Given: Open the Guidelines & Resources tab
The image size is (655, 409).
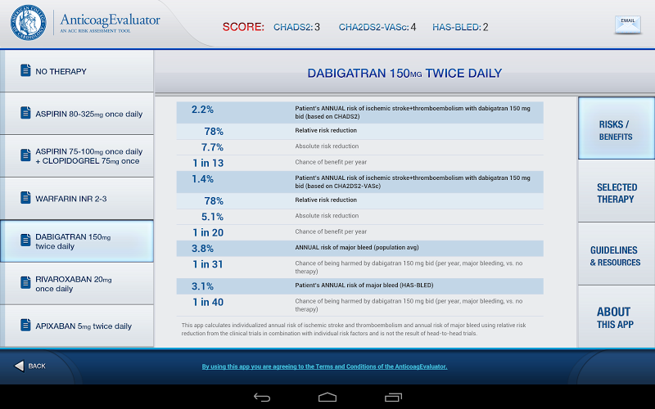Looking at the screenshot, I should [617, 254].
